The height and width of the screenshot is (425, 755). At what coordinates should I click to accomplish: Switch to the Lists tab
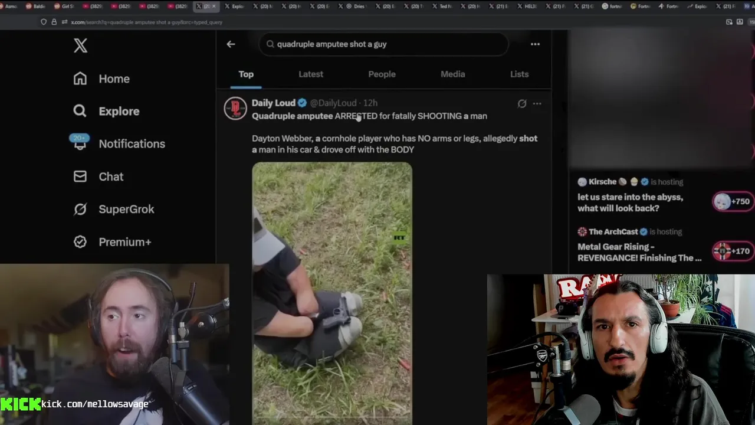[519, 74]
